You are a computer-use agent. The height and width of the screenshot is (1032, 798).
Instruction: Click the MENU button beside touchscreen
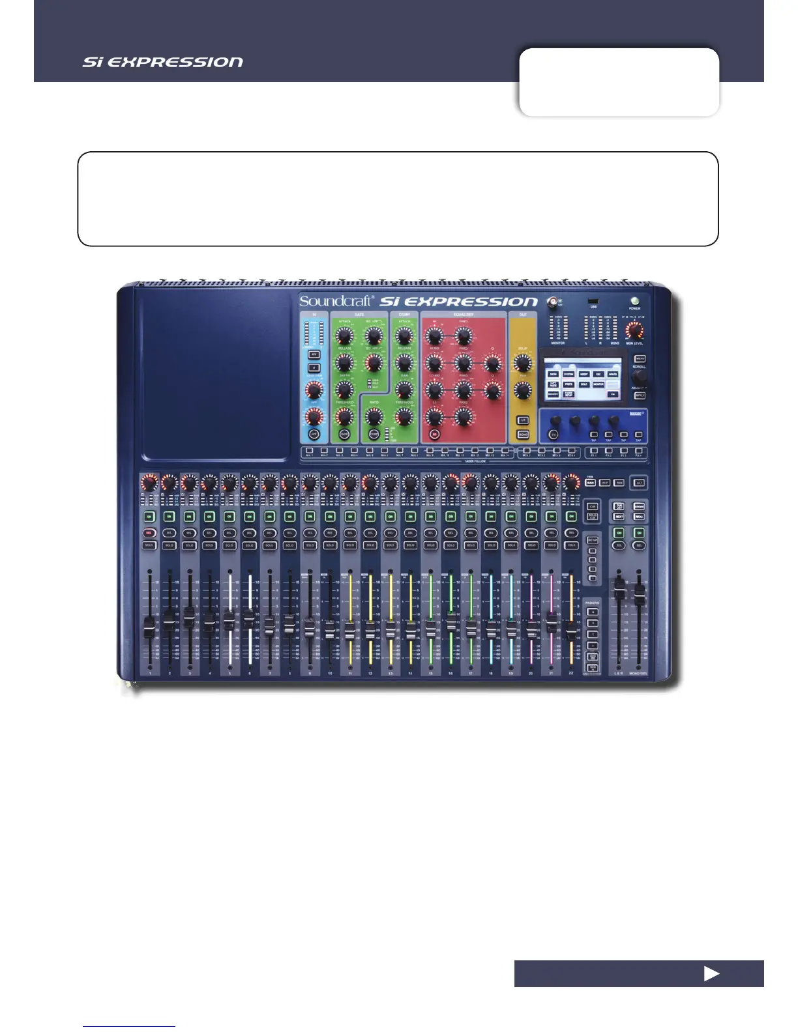point(640,359)
